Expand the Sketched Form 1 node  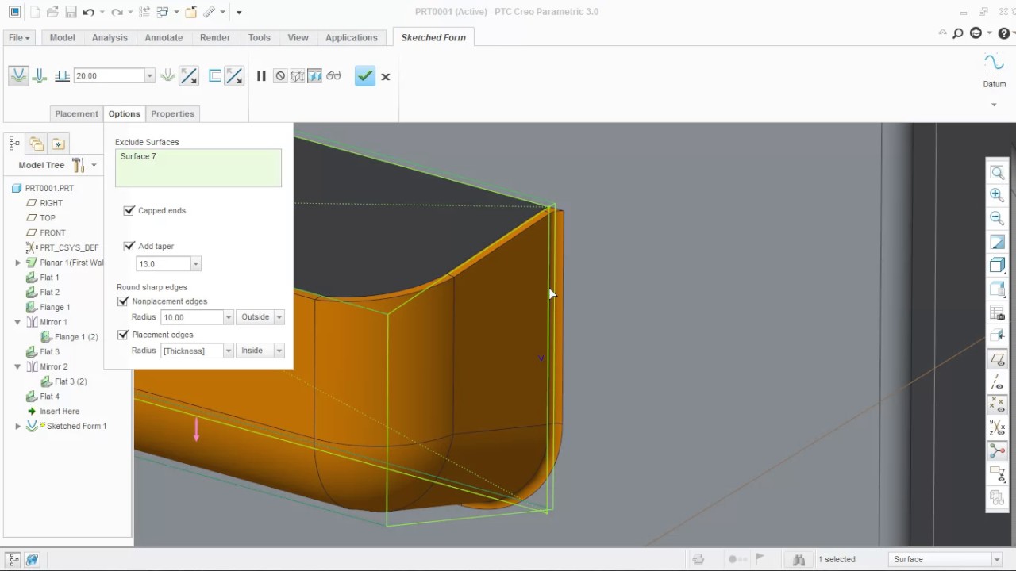tap(18, 426)
